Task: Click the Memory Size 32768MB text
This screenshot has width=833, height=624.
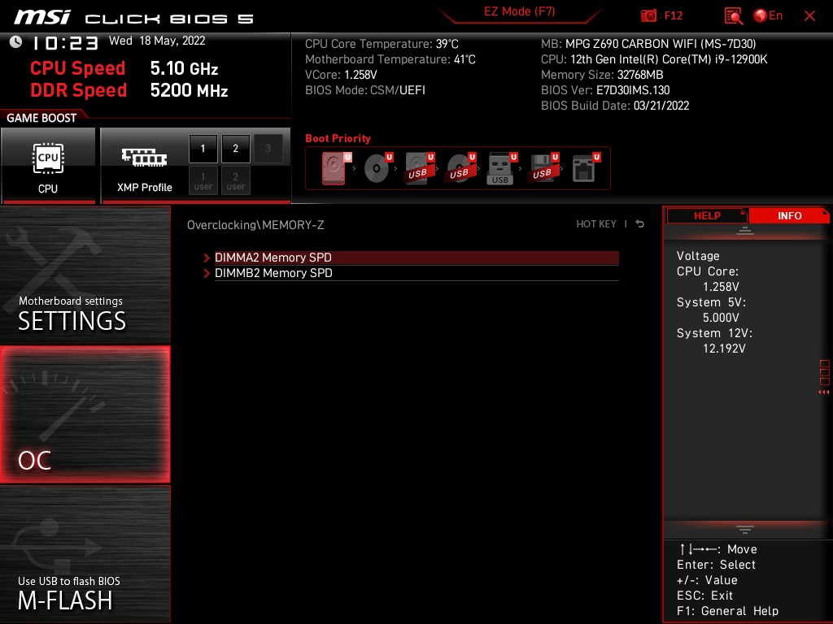Action: (602, 75)
